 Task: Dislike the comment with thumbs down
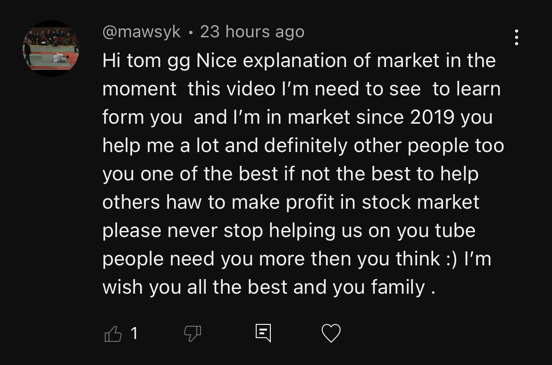[192, 334]
